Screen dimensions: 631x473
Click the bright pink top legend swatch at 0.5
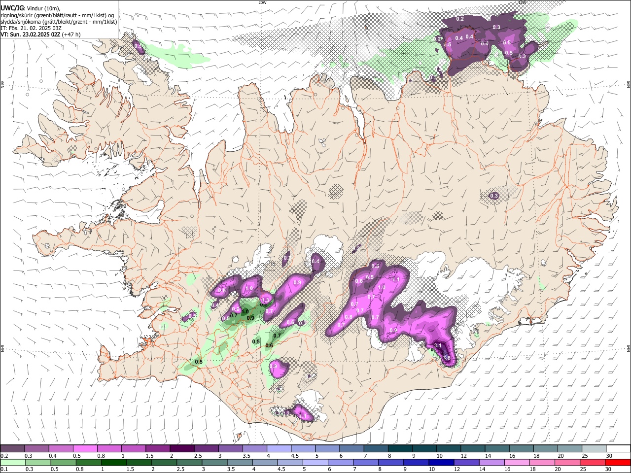pos(85,449)
